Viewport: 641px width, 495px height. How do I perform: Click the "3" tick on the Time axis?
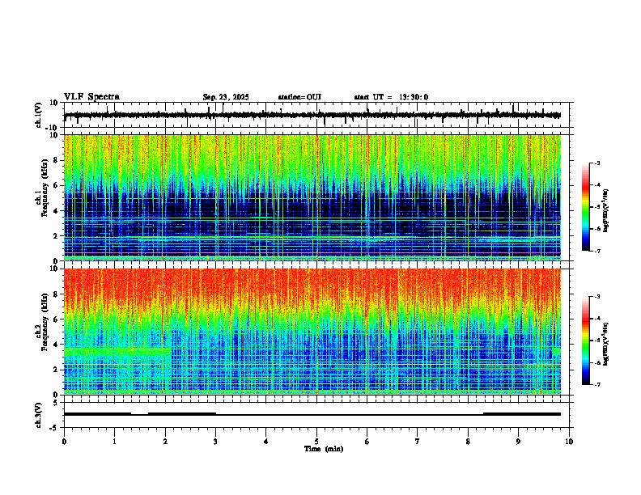point(215,442)
